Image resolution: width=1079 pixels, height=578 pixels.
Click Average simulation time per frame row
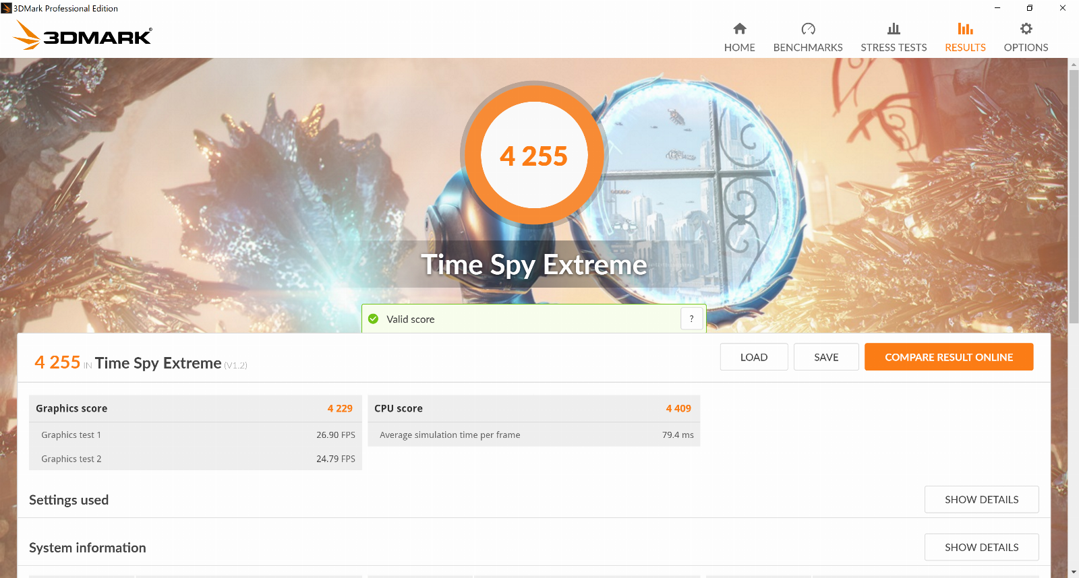(534, 435)
